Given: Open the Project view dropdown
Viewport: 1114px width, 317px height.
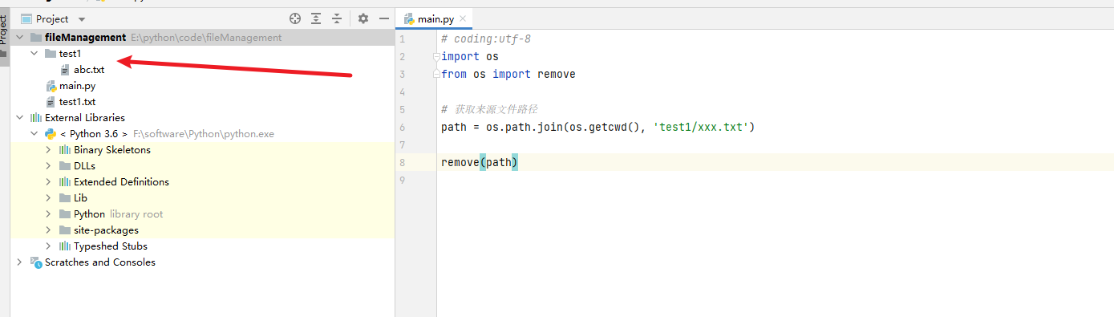Looking at the screenshot, I should (x=83, y=19).
